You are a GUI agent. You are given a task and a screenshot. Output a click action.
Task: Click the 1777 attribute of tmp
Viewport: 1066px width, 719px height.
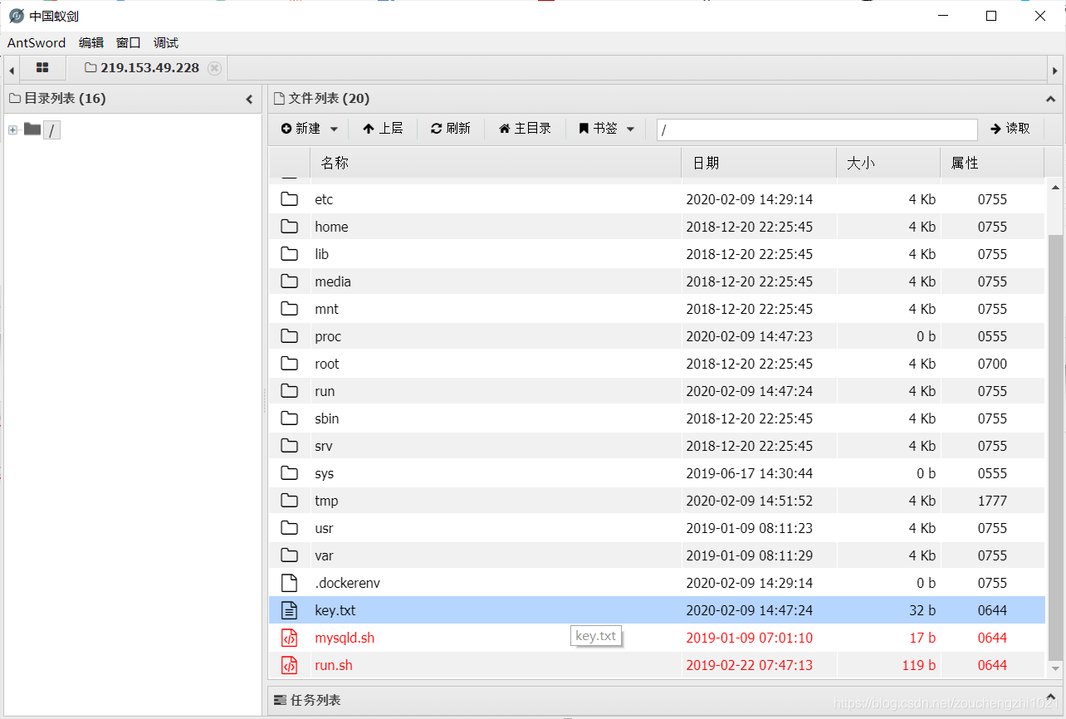click(x=992, y=501)
